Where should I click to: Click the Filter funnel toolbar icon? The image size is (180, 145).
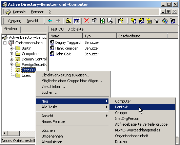tap(157, 21)
